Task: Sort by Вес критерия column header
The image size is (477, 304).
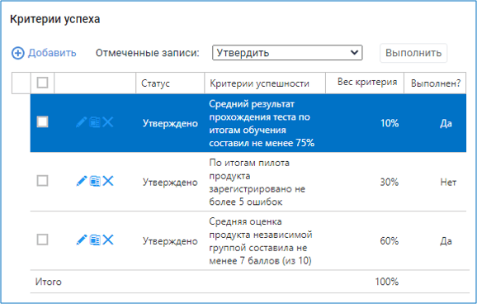Action: (367, 82)
